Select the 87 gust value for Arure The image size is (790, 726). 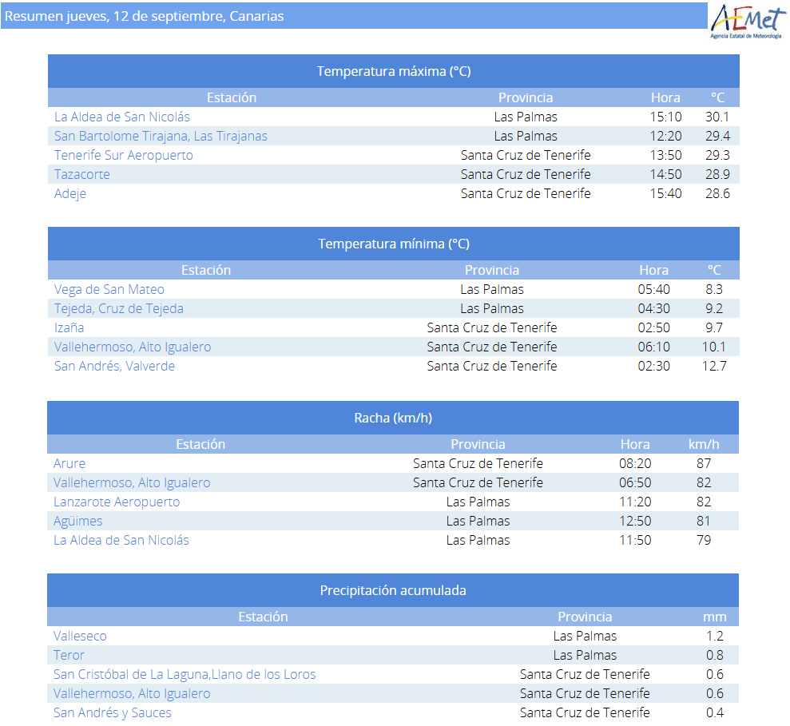click(704, 463)
